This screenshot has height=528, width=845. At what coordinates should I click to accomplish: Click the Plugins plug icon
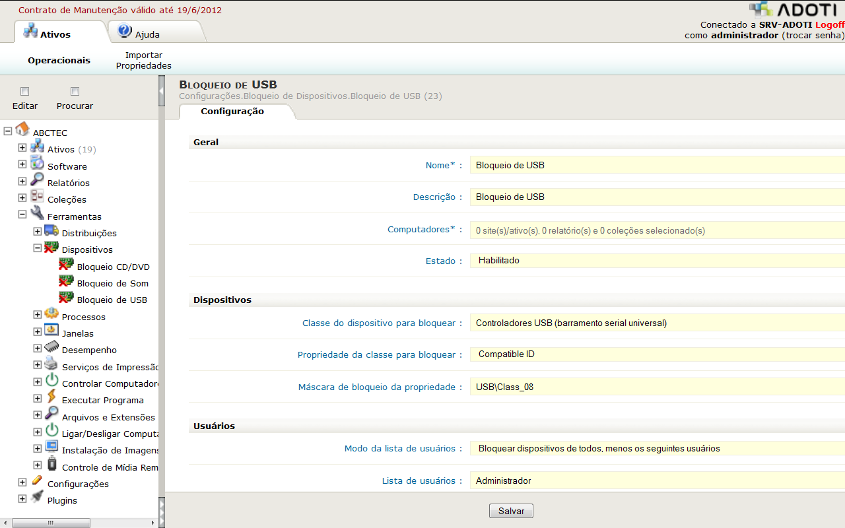(37, 497)
